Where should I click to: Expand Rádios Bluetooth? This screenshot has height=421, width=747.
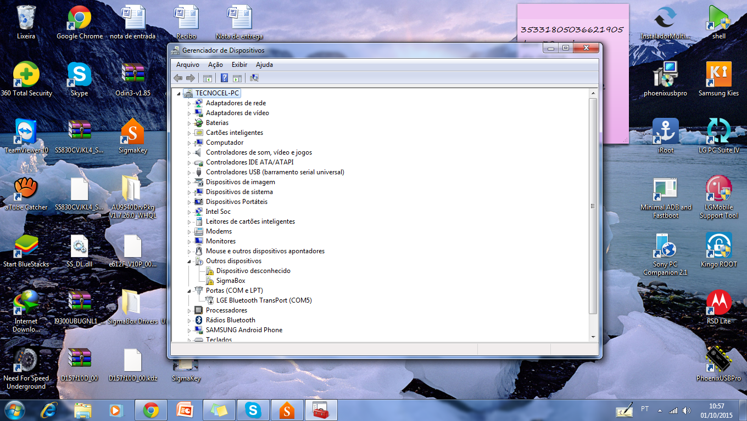pos(189,321)
